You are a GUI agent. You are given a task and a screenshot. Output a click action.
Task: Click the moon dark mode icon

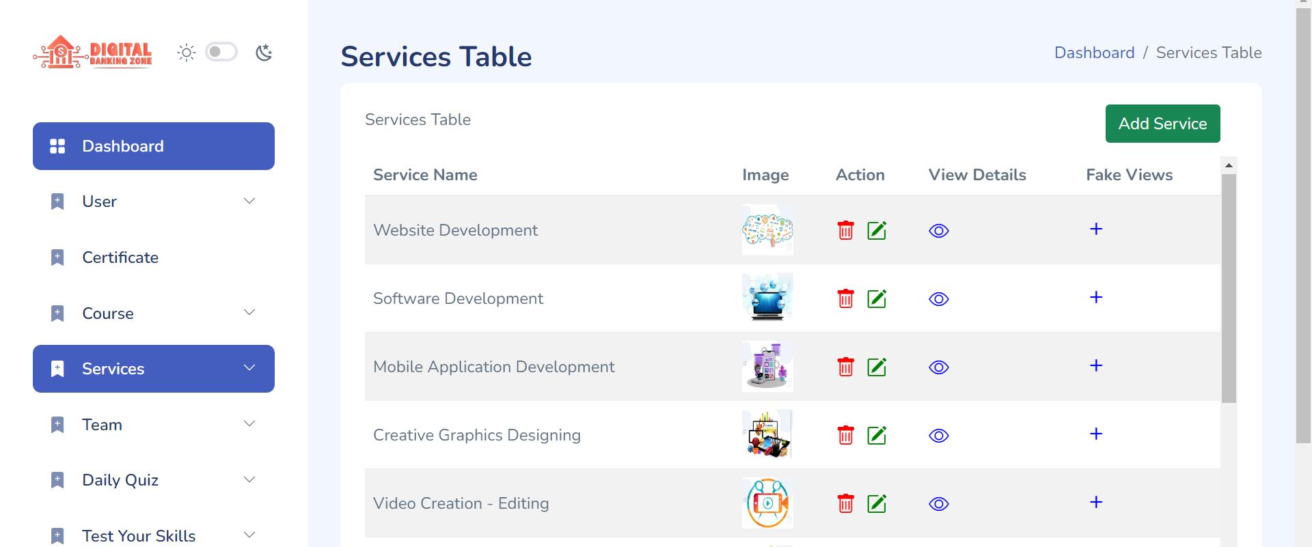coord(264,53)
